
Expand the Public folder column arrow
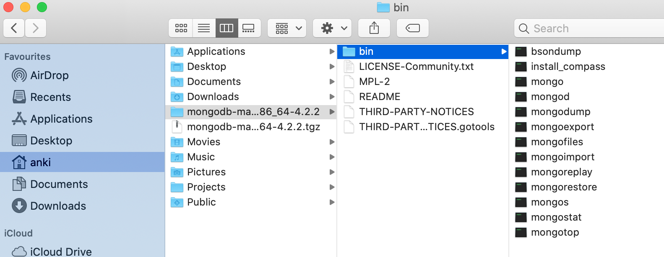click(x=332, y=202)
